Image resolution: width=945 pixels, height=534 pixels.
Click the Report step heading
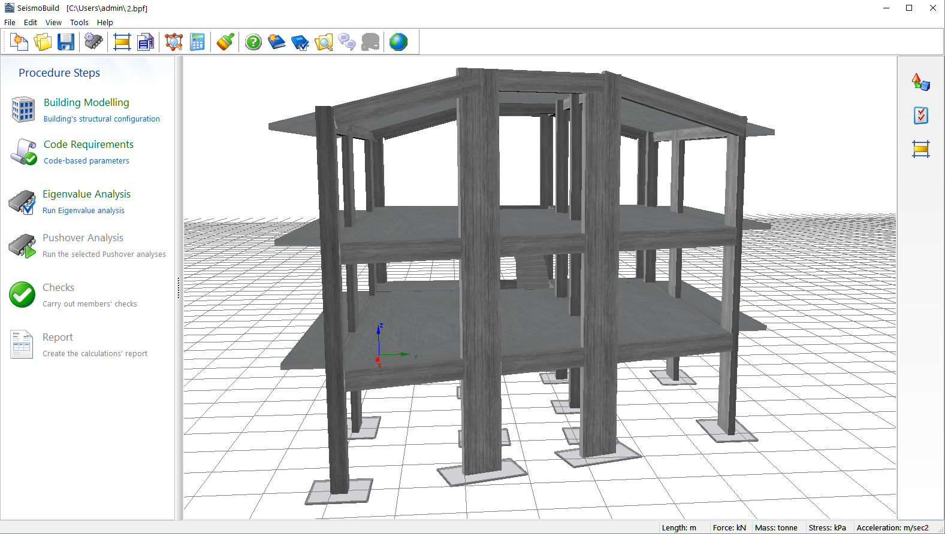pos(58,337)
